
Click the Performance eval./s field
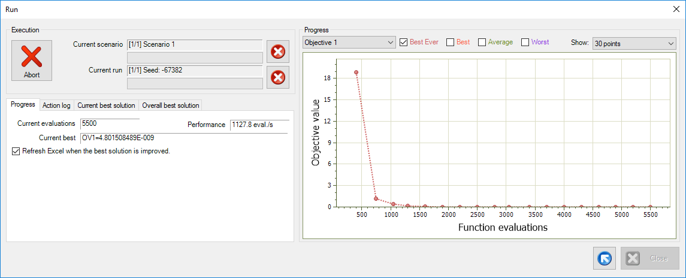[x=258, y=125]
